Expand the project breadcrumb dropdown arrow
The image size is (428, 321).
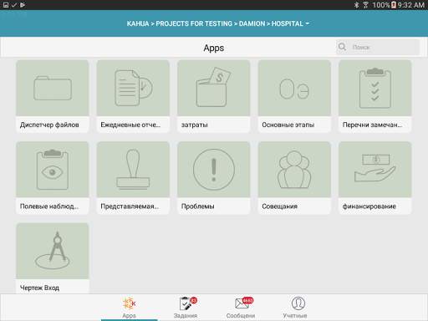point(308,23)
